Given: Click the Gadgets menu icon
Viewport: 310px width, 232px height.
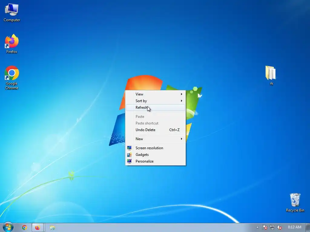Looking at the screenshot, I should point(129,155).
